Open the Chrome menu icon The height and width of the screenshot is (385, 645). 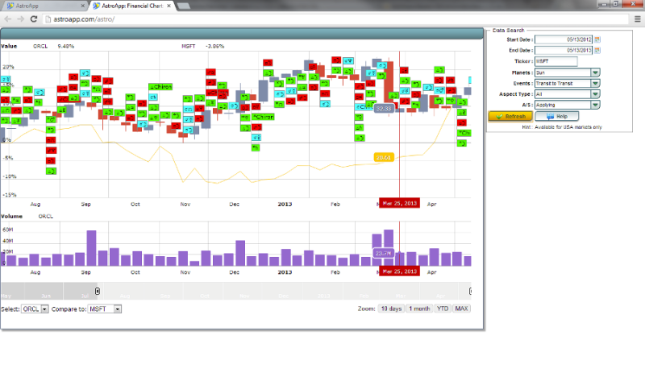point(636,18)
